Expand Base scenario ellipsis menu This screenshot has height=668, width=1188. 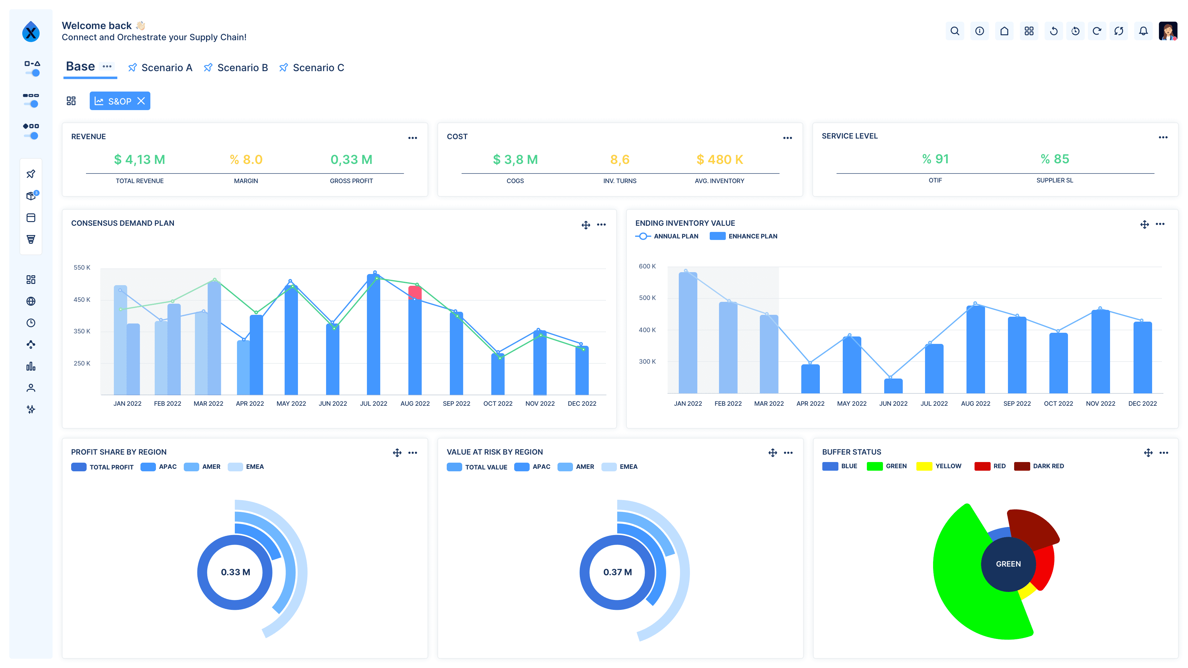coord(107,66)
